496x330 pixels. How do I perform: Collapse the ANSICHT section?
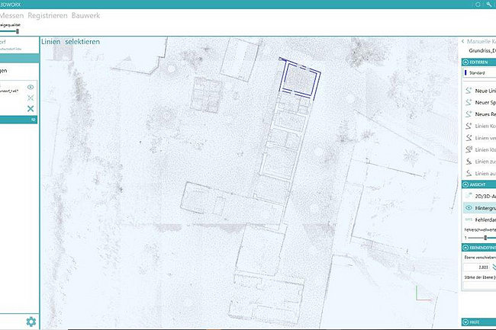click(x=465, y=184)
